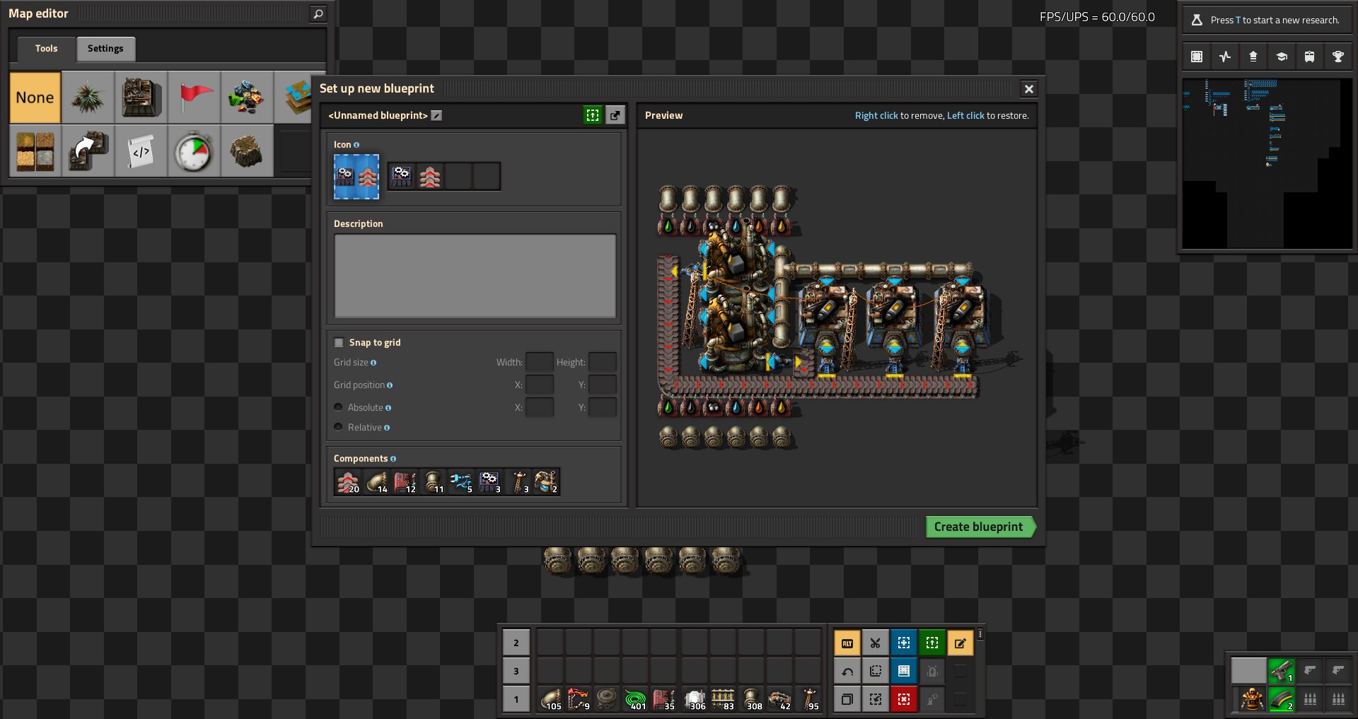Switch to the Settings tab
This screenshot has width=1358, height=719.
coord(105,49)
